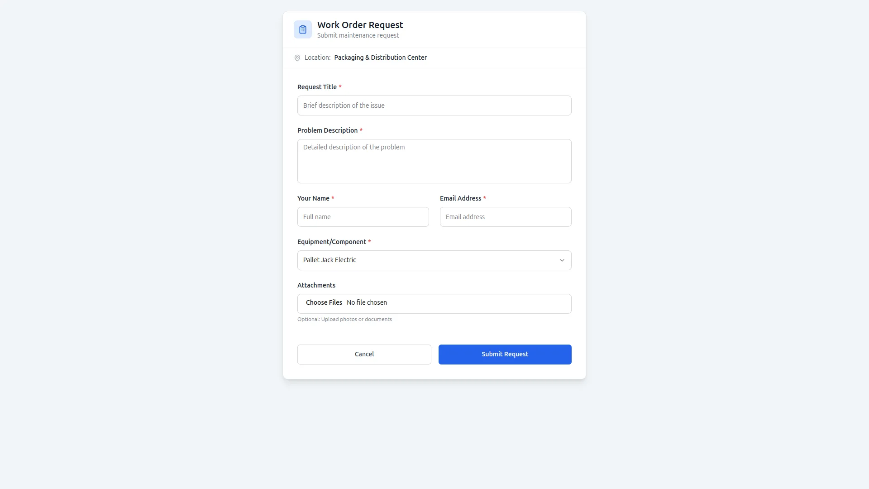
Task: Select the Full name input field
Action: click(363, 217)
